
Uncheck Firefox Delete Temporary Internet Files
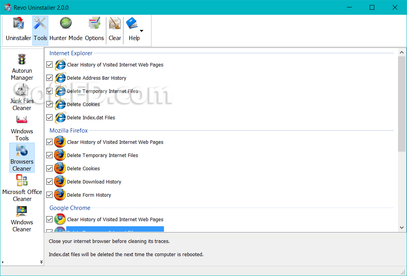49,155
